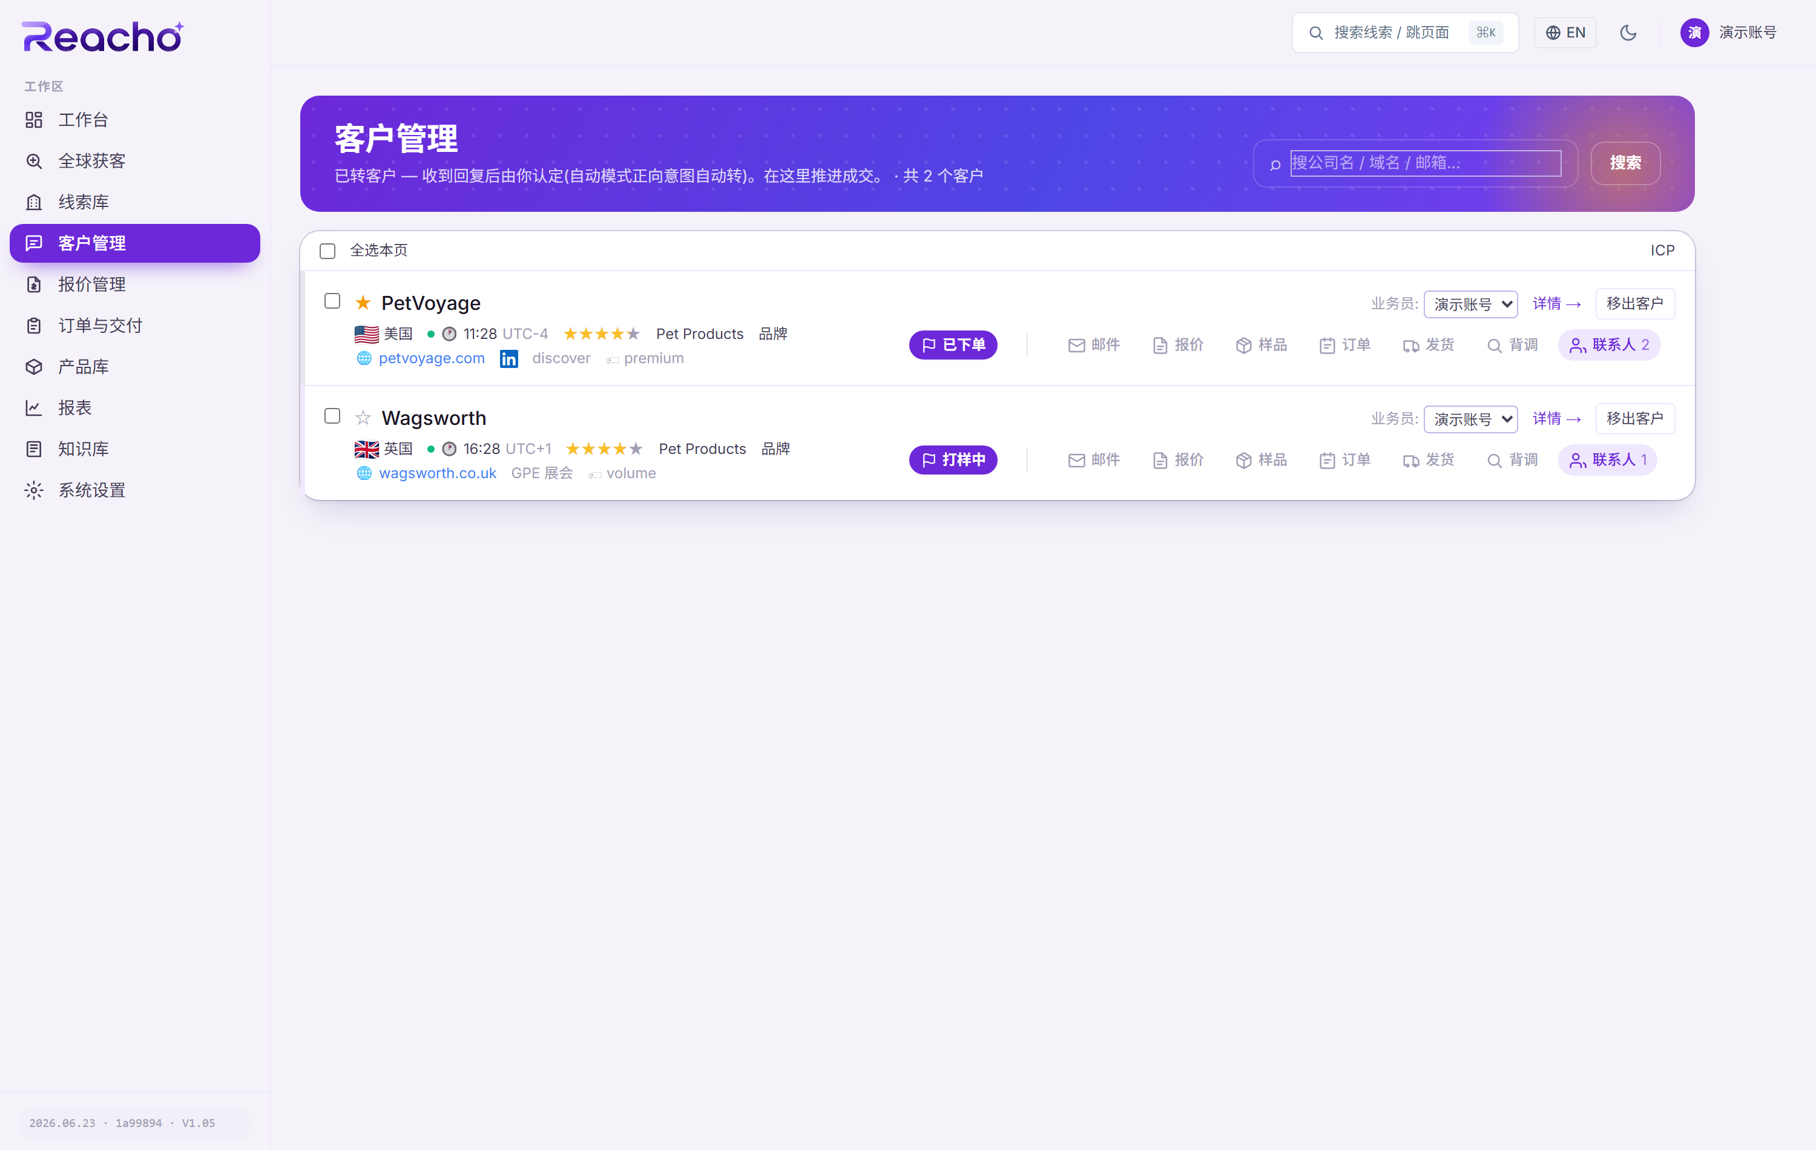
Task: Unstar the PetVoyage favorite star
Action: (x=363, y=303)
